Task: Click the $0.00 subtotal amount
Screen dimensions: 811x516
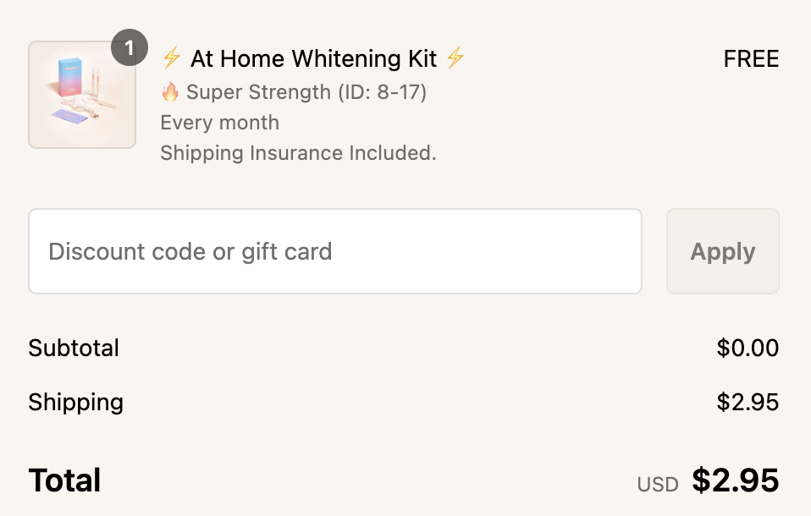Action: click(x=748, y=348)
